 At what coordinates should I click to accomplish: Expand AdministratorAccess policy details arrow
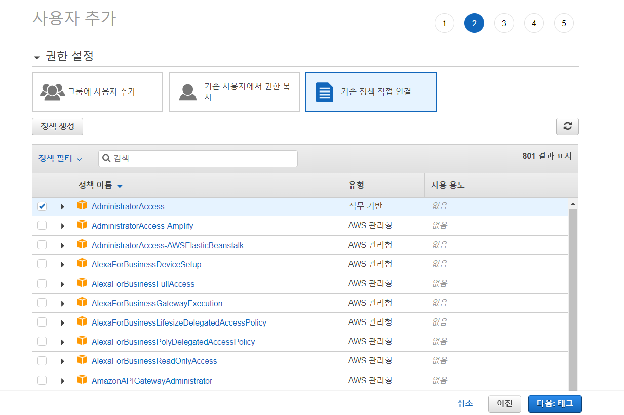pyautogui.click(x=63, y=207)
